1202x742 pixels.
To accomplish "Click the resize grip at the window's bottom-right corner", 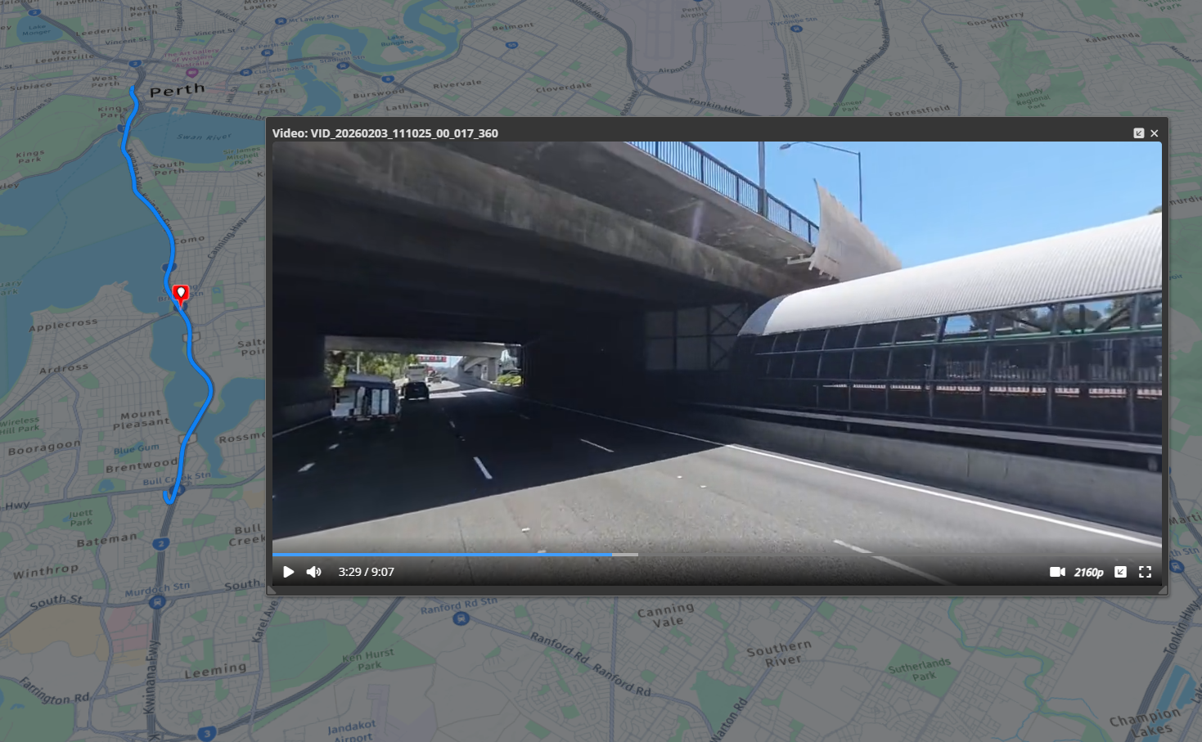I will [1163, 590].
